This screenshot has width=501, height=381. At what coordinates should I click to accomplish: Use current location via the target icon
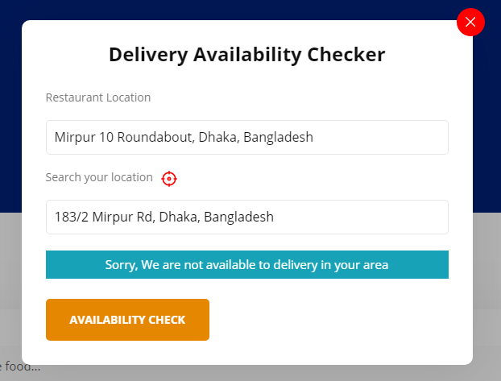[169, 178]
